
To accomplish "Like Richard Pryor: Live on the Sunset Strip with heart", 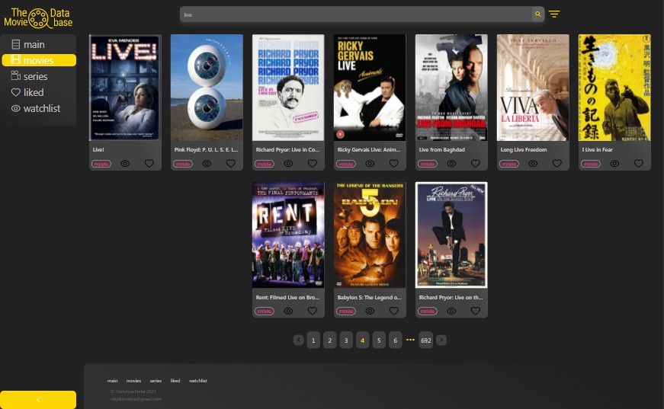I will (476, 311).
